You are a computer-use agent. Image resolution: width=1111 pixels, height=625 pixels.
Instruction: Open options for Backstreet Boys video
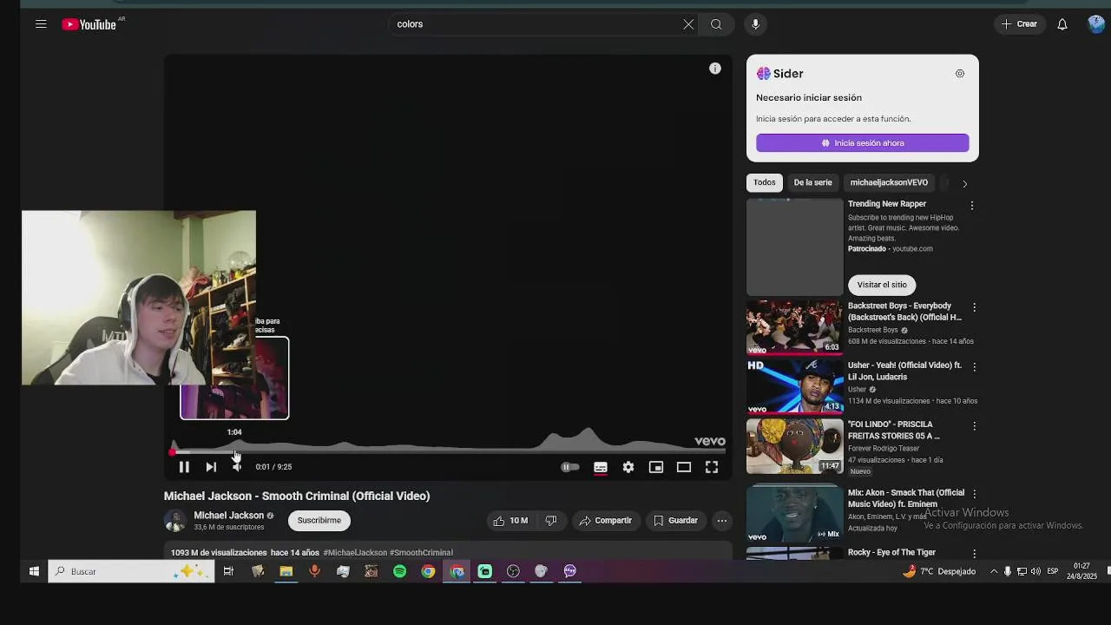(x=974, y=307)
